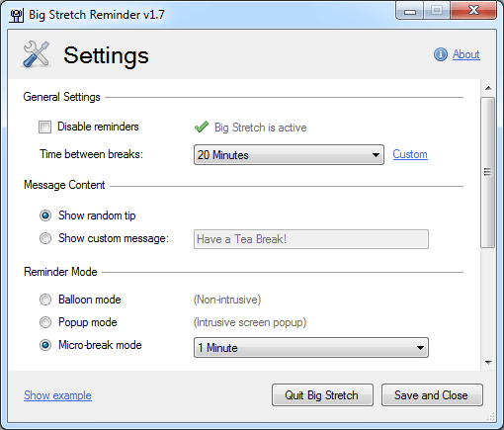This screenshot has width=504, height=430.
Task: Click the wrench and screwdriver Settings icon
Action: (x=37, y=54)
